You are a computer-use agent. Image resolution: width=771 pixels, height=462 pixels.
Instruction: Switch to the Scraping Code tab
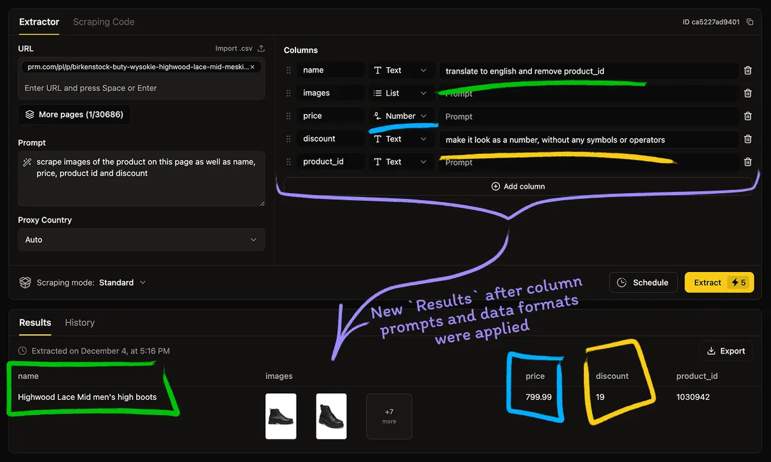click(x=103, y=22)
